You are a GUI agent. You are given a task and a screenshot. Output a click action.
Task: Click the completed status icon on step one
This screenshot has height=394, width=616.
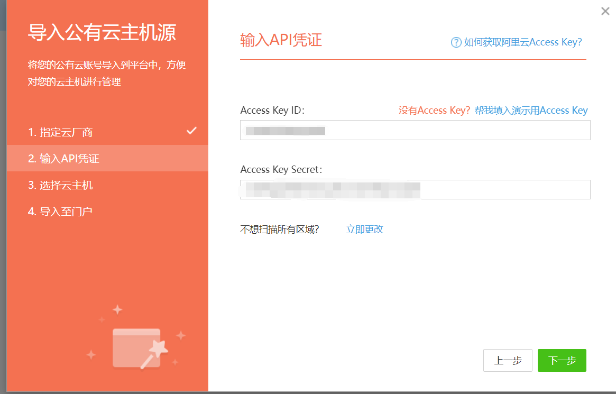tap(192, 131)
